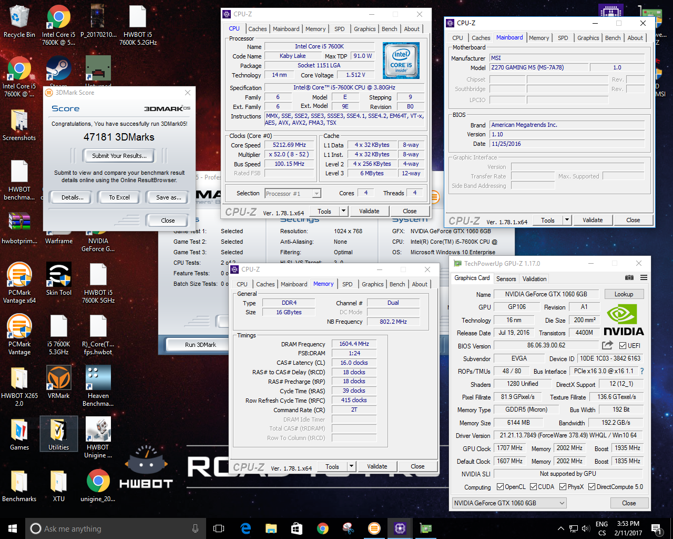Launch Heaven Benchmark icon
673x539 pixels.
click(98, 386)
